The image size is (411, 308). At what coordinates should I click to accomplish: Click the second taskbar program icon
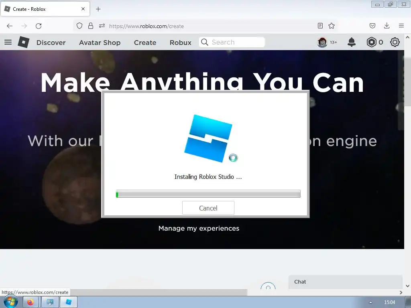tap(50, 302)
